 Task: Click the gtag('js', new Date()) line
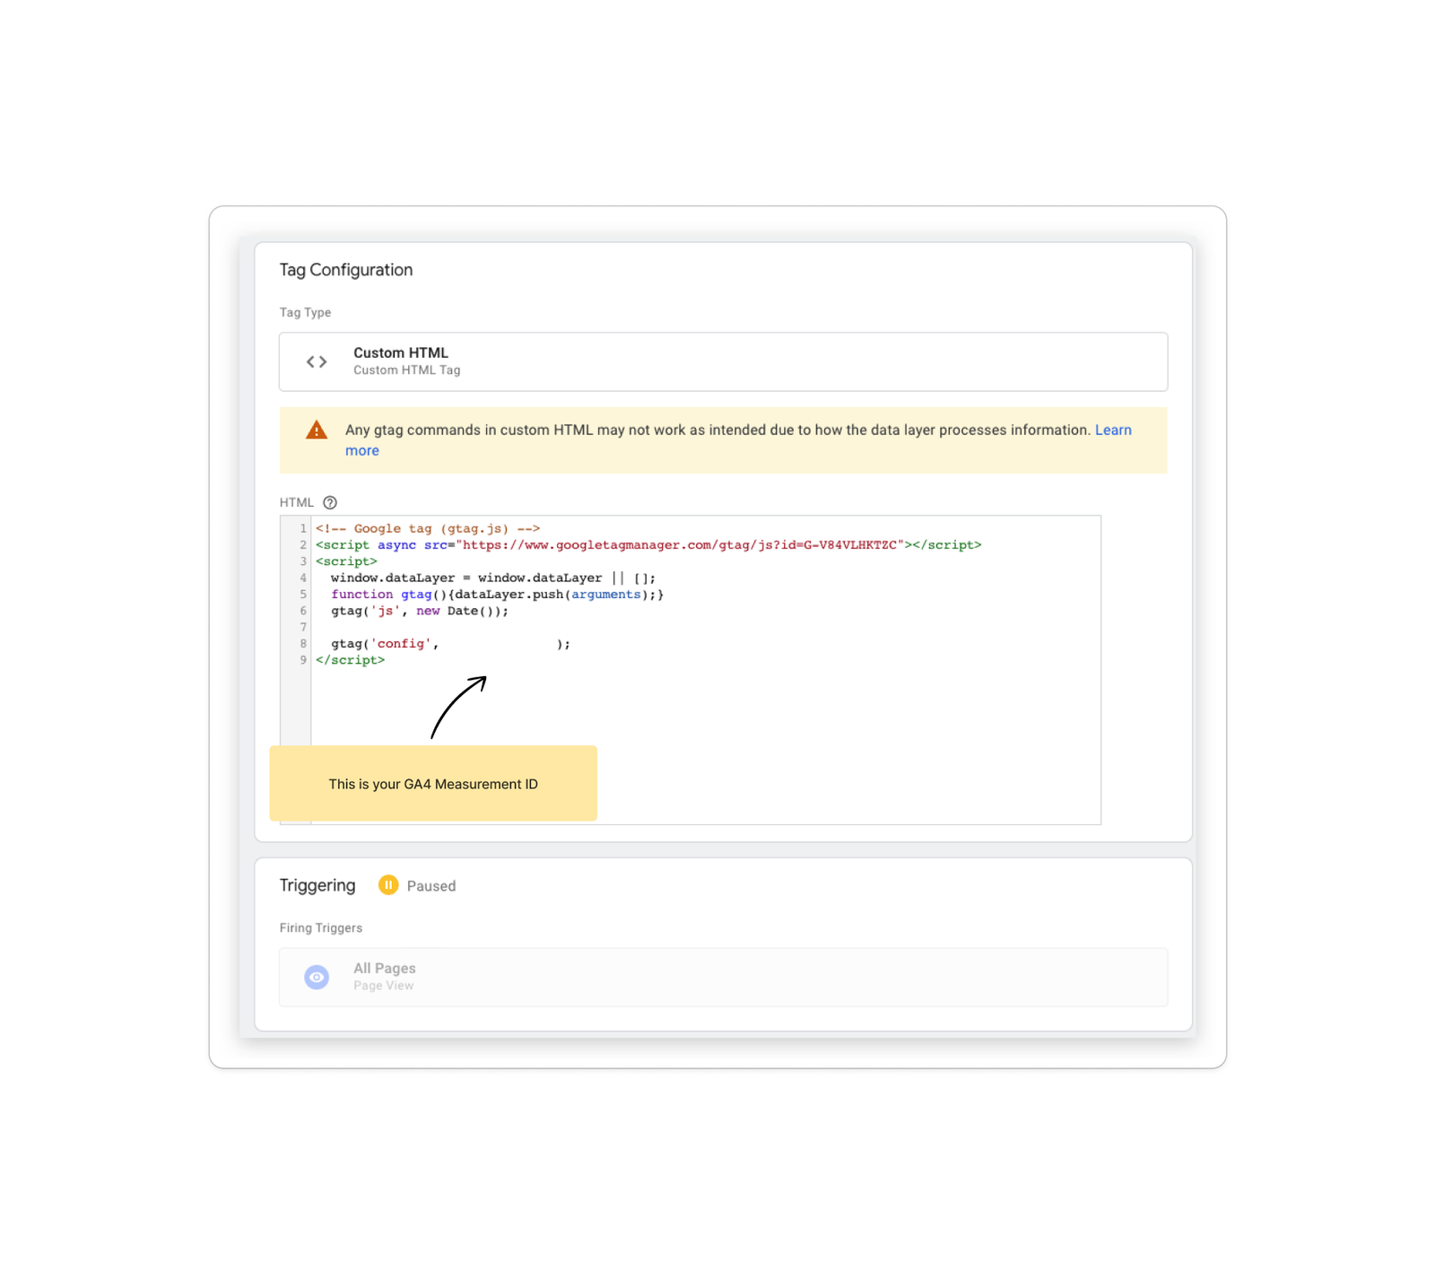click(420, 611)
